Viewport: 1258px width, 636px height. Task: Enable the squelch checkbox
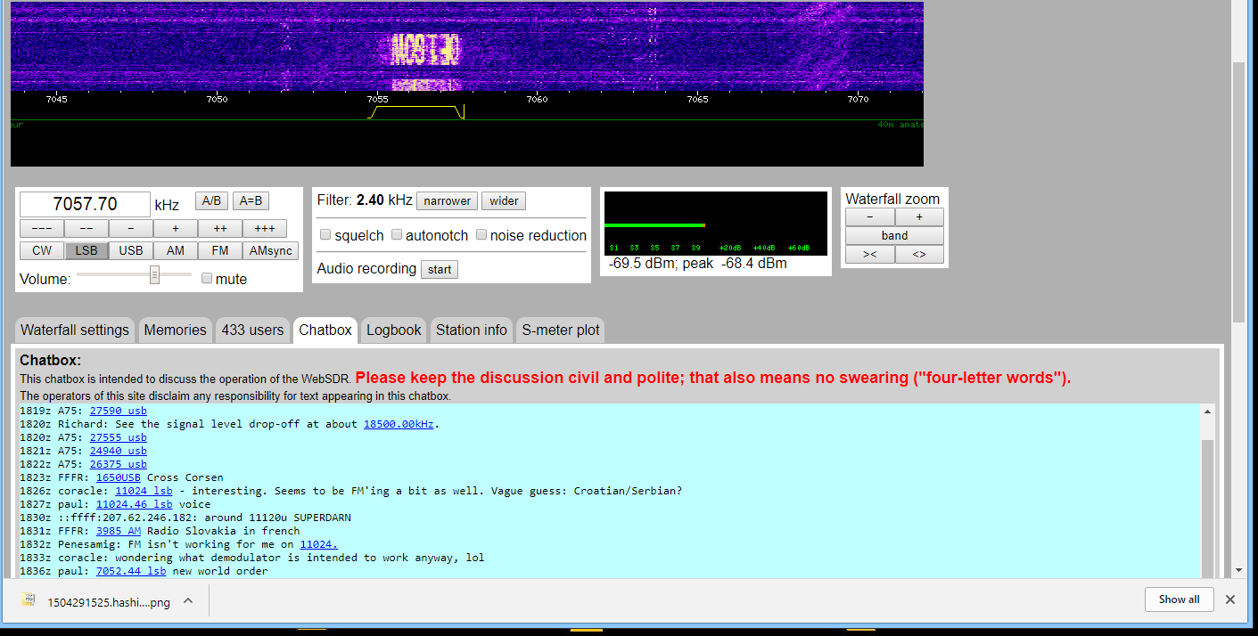pyautogui.click(x=325, y=235)
